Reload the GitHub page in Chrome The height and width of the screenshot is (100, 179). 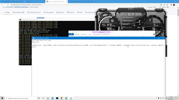(x=8, y=5)
